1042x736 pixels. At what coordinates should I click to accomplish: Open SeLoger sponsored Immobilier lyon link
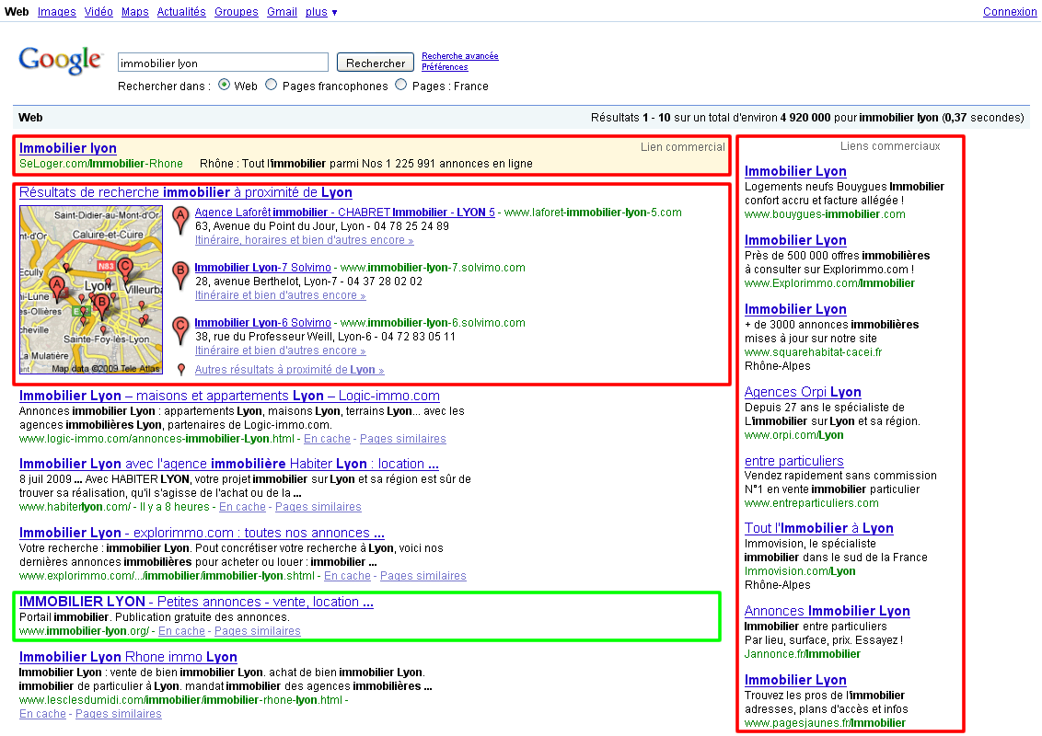point(68,148)
